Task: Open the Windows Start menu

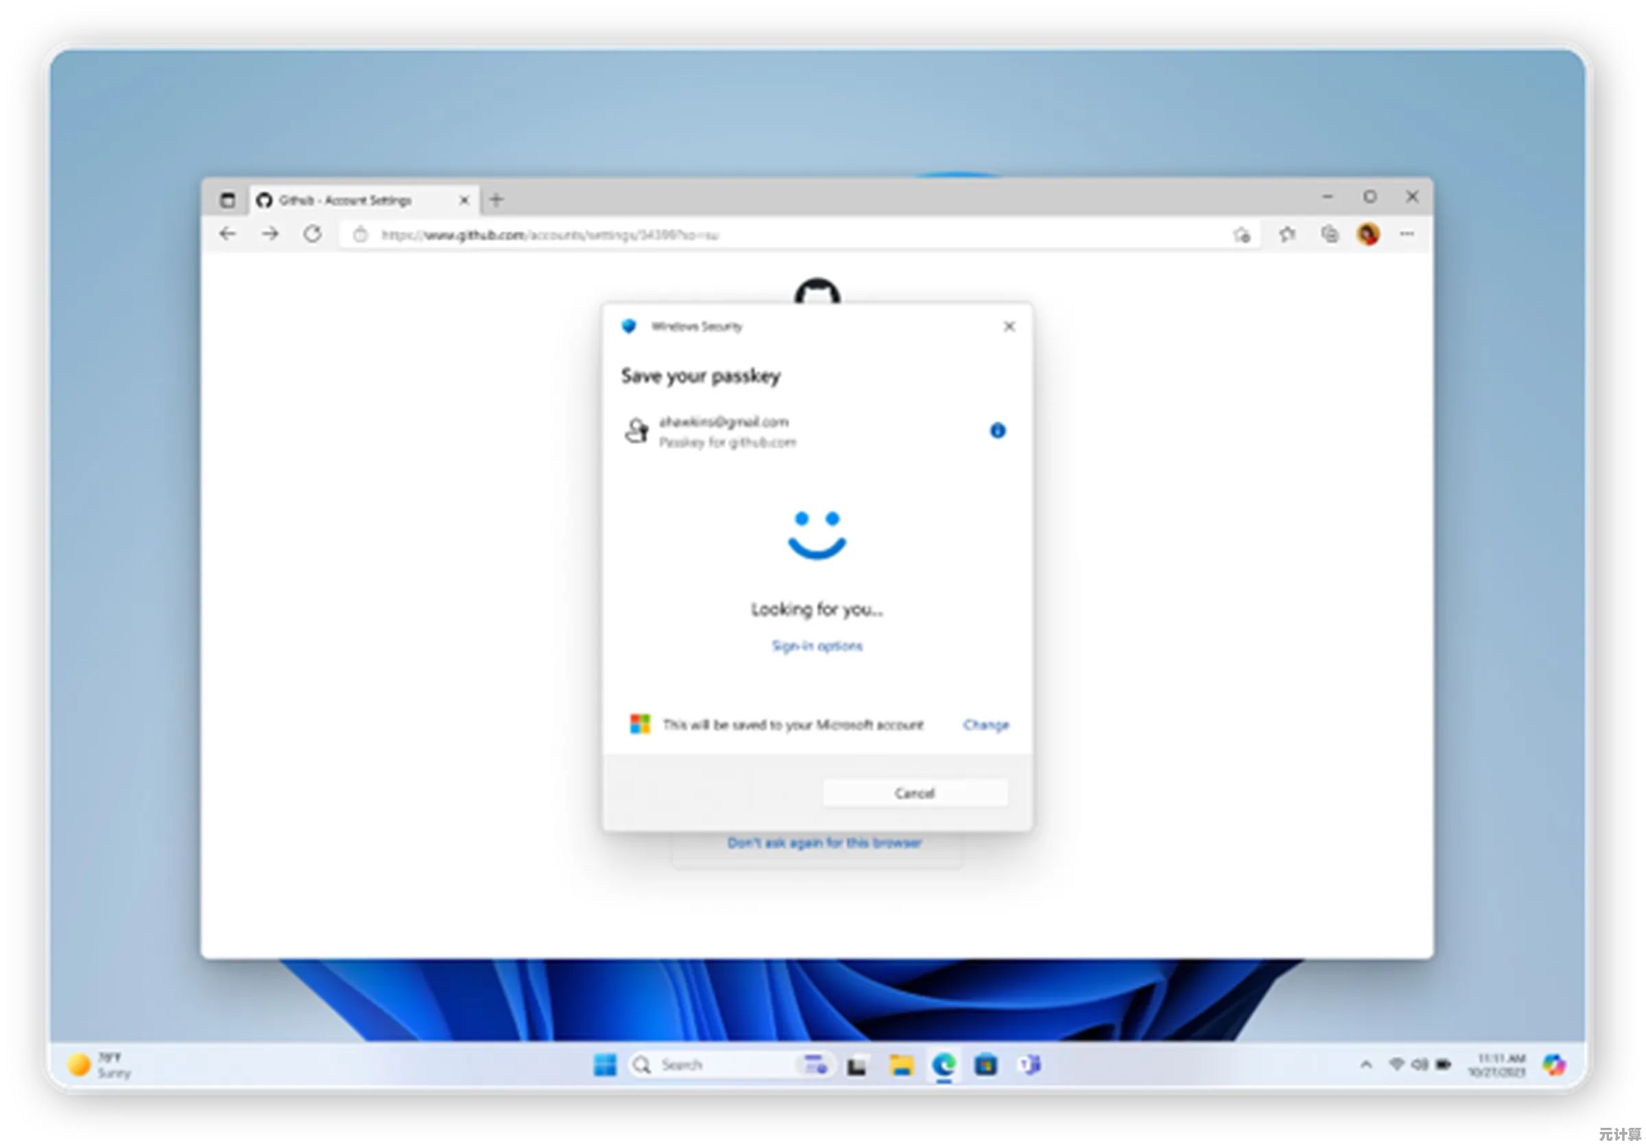Action: pos(605,1065)
